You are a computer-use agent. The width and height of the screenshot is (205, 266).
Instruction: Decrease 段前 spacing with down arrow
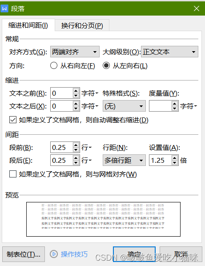(x=76, y=150)
